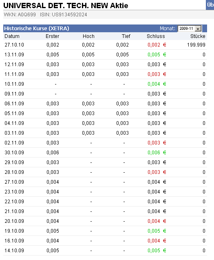Image resolution: width=214 pixels, height=260 pixels.
Task: Click the Datum column header
Action: click(x=12, y=36)
